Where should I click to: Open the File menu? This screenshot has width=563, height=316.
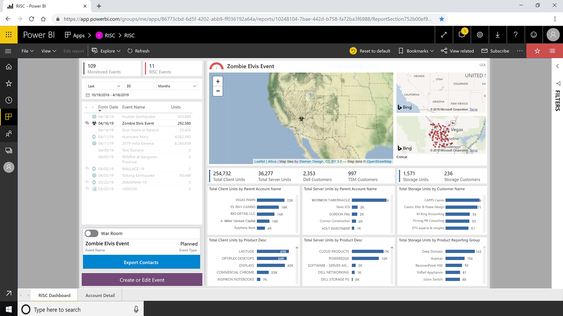coord(27,51)
